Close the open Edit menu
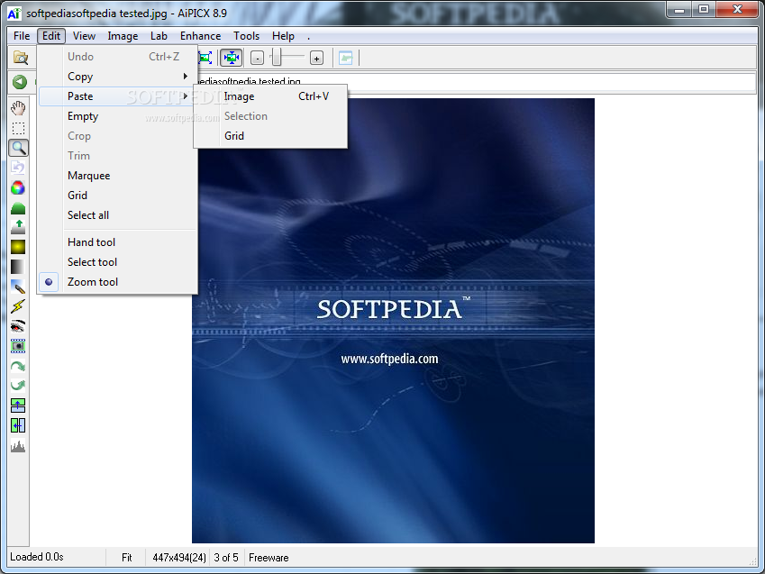Image resolution: width=765 pixels, height=574 pixels. tap(51, 36)
